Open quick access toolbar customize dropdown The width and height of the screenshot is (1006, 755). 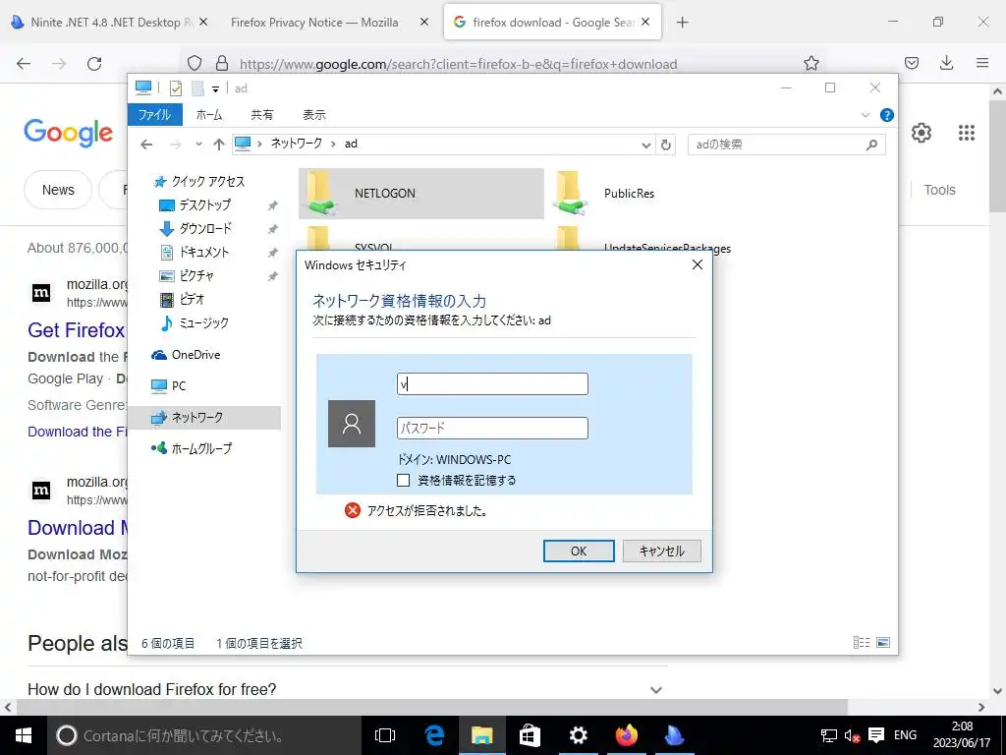(x=215, y=89)
